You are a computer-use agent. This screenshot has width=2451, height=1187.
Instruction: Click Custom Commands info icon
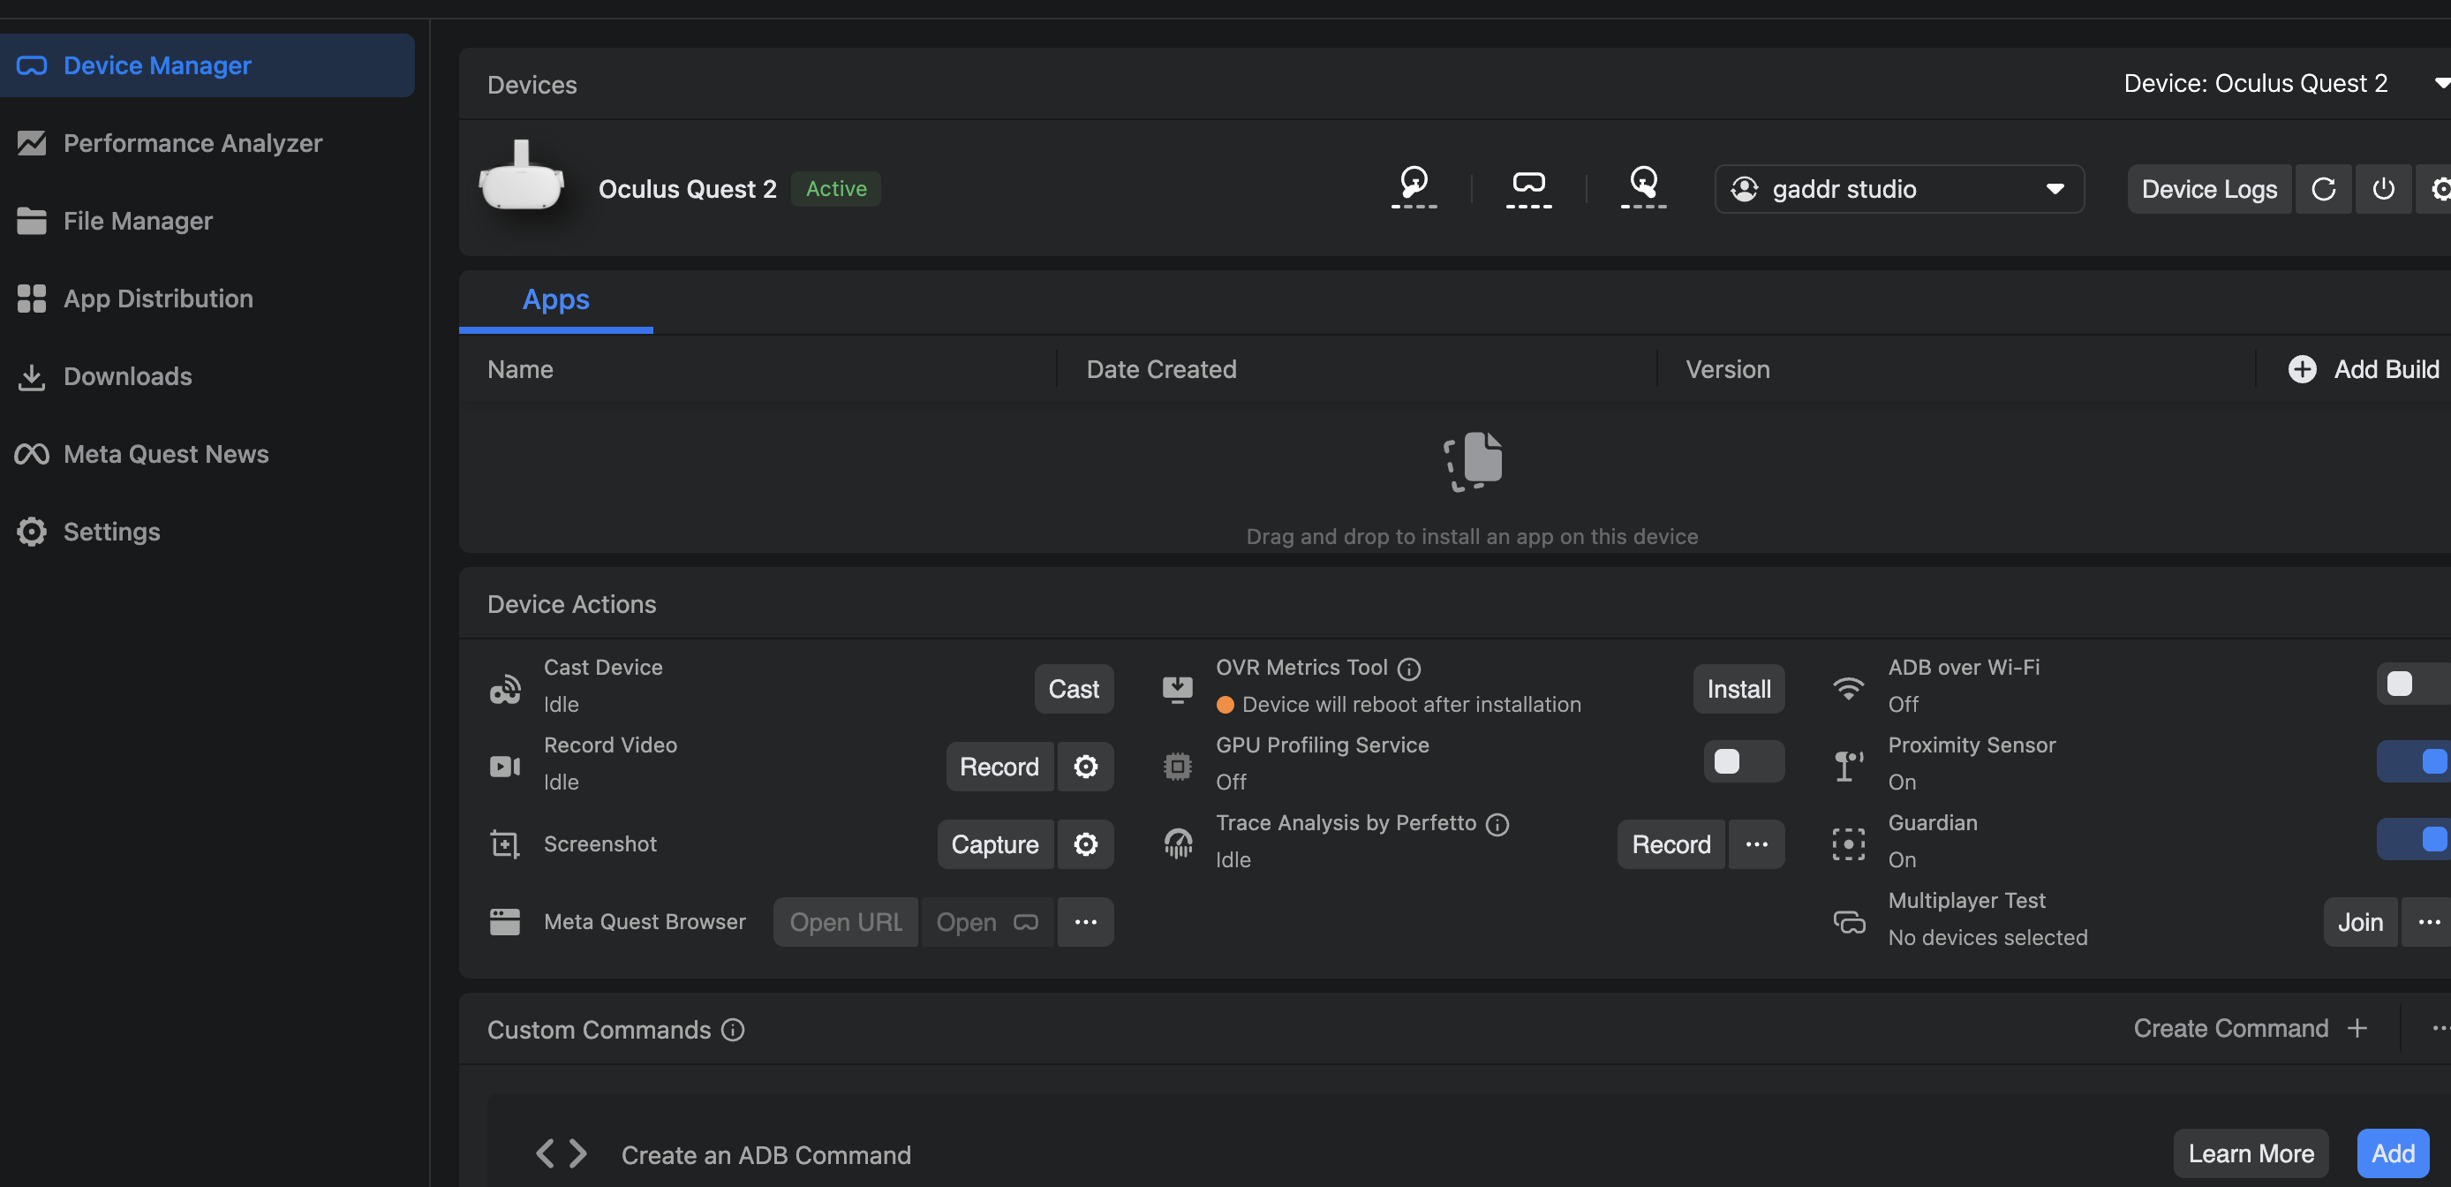coord(733,1030)
